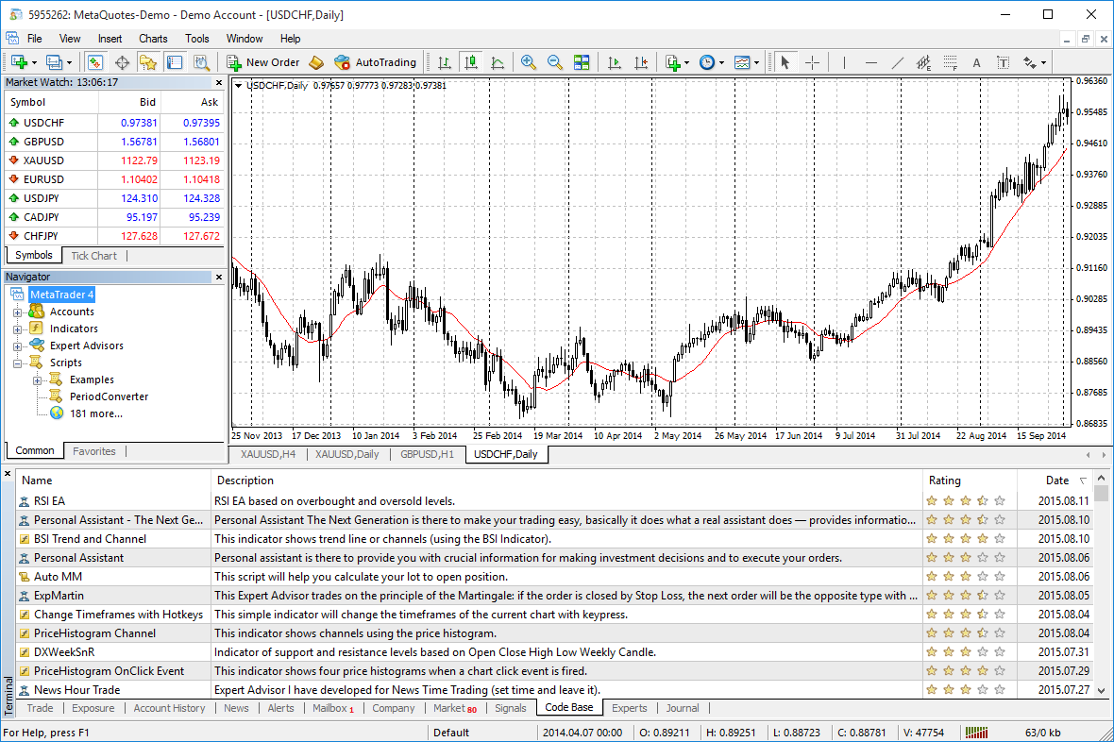
Task: Open the Charts menu
Action: tap(153, 39)
